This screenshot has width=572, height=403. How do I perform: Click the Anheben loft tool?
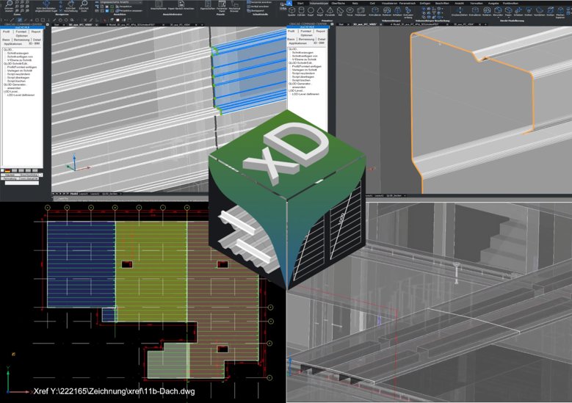(x=397, y=11)
